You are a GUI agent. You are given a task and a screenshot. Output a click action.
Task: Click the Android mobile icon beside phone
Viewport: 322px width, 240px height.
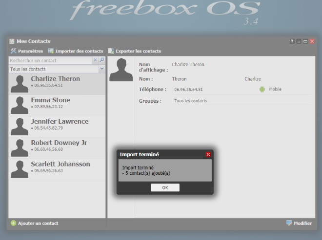coord(262,90)
